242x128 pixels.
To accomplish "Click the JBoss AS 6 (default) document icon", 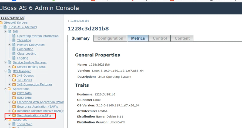I will pos(5,27).
